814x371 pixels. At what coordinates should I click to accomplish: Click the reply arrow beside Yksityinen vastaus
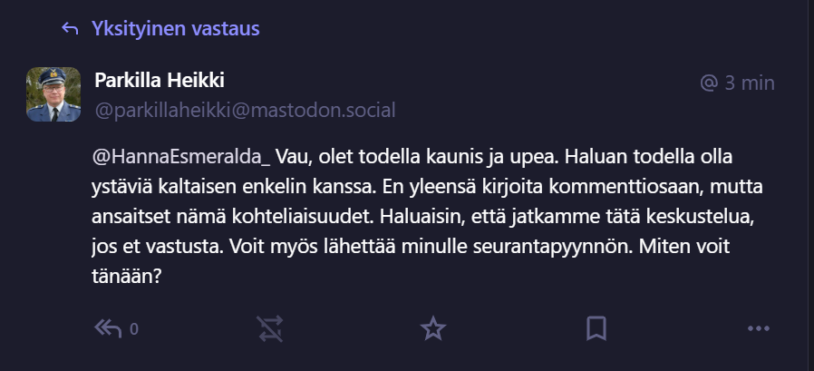click(x=70, y=29)
